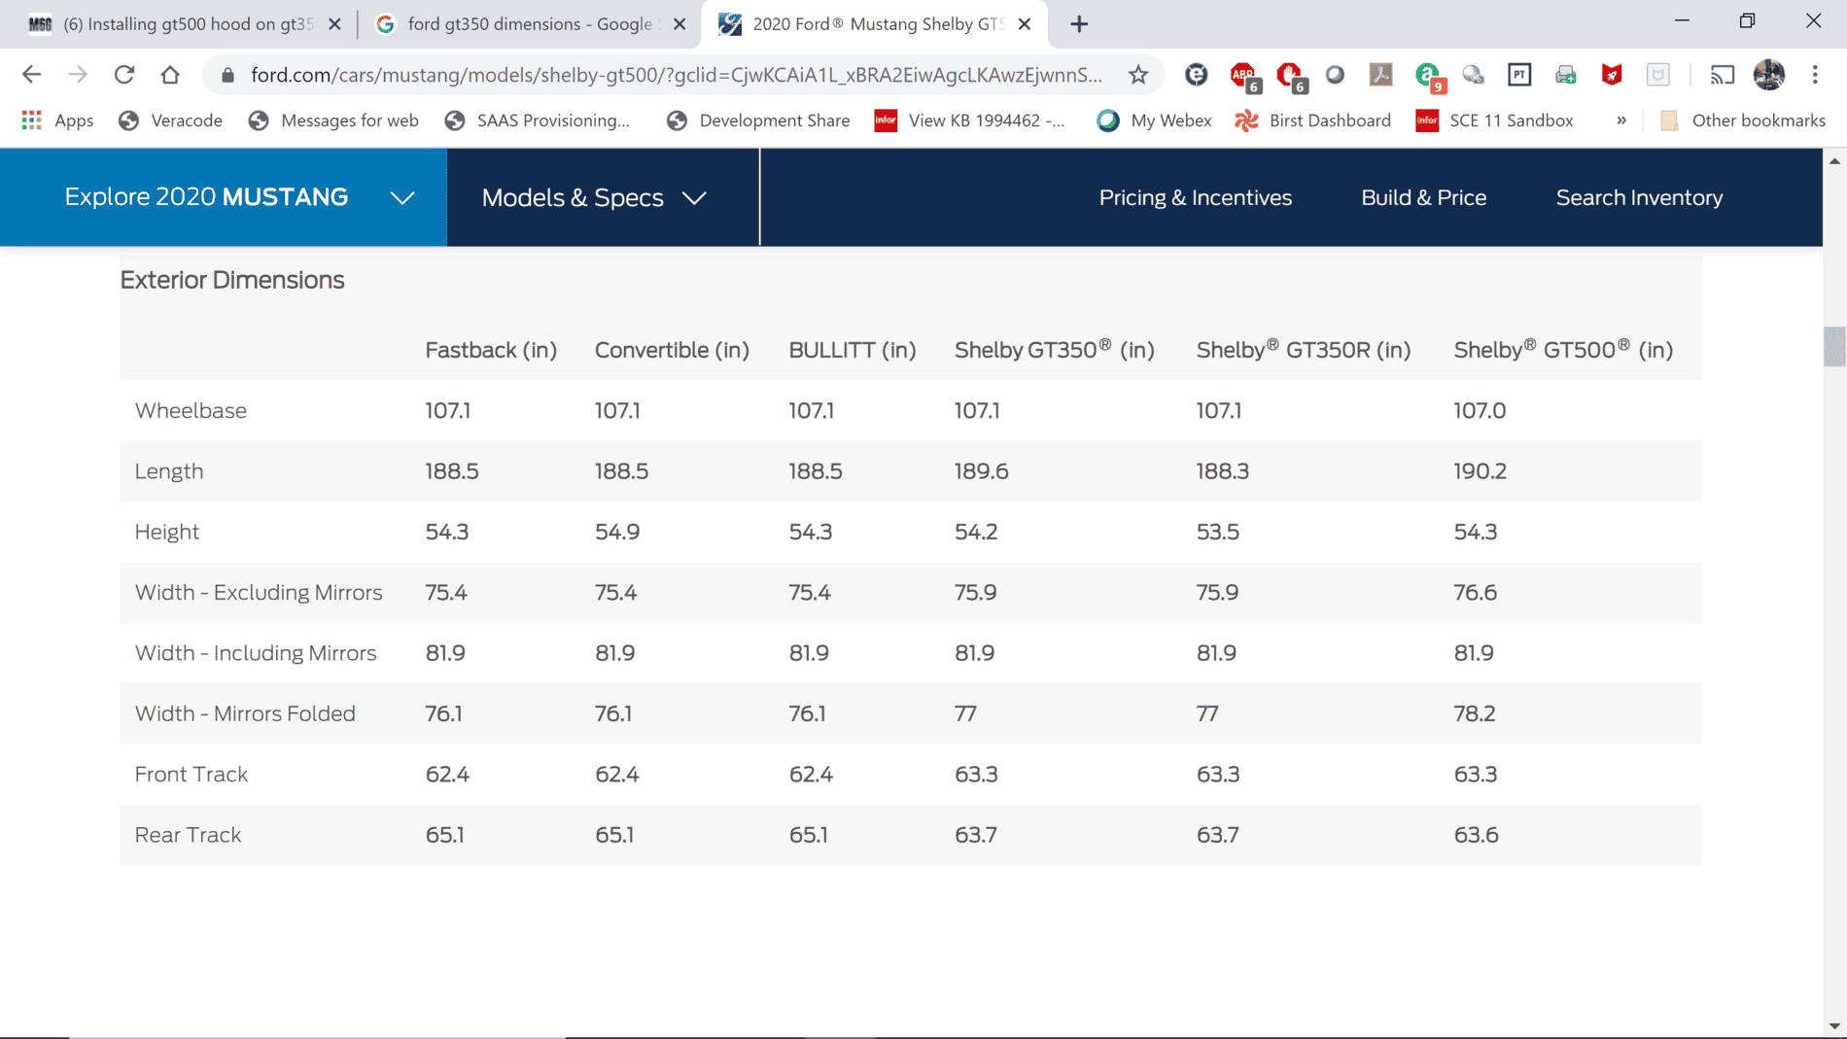Open the My Webex bookmark
The width and height of the screenshot is (1847, 1039).
tap(1154, 121)
